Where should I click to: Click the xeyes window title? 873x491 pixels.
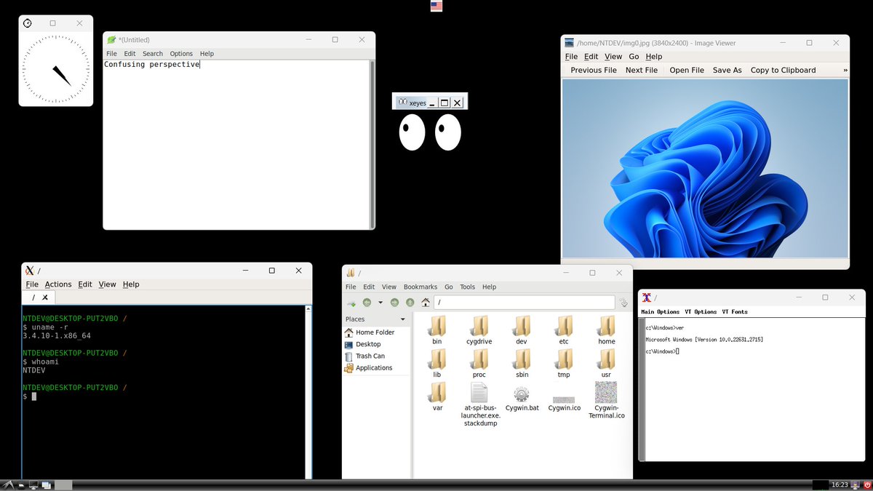click(x=418, y=103)
